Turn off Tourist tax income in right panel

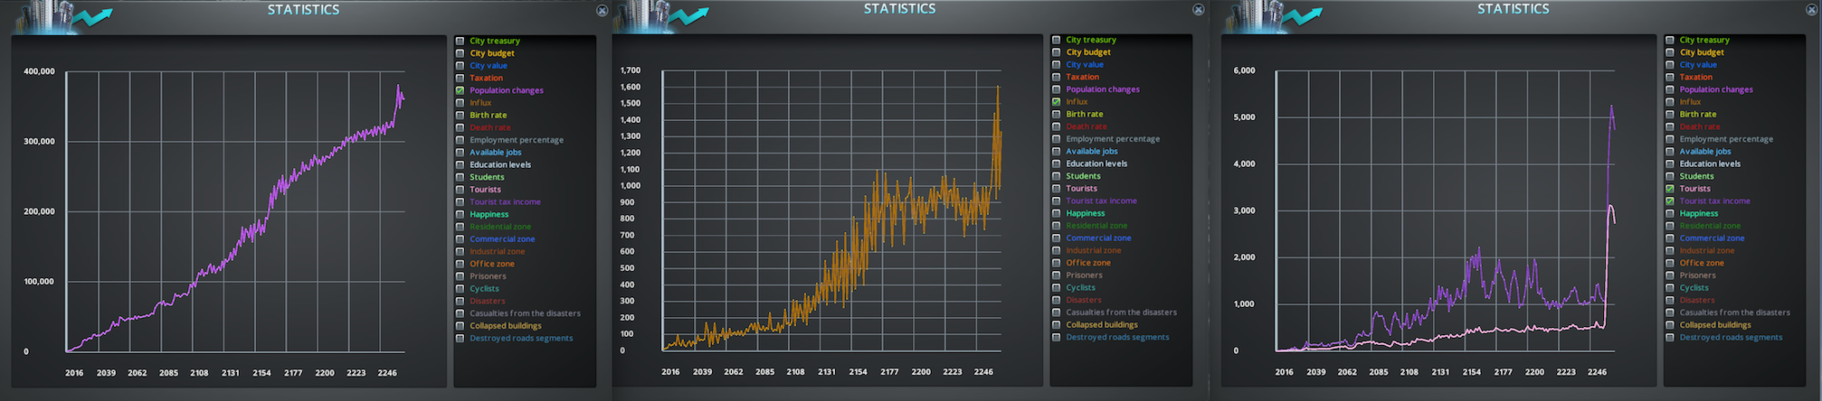coord(1670,201)
